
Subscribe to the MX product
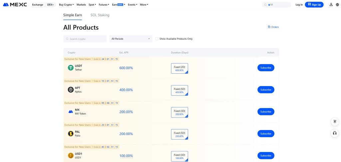tap(266, 112)
